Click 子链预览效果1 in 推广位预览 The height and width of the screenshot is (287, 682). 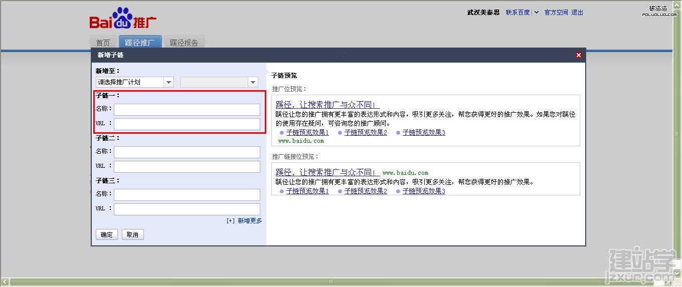[307, 133]
